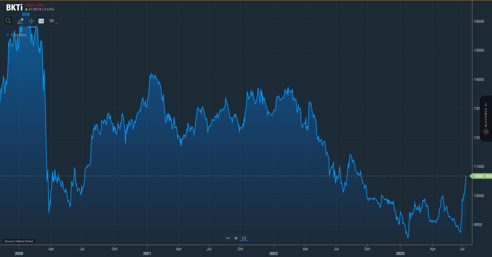Click the Source: Mettis Global label

click(x=19, y=241)
